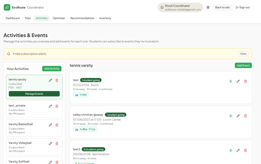261x164 pixels.
Task: Click the 07/08/2027 at 17:00 date text
Action: click(87, 120)
